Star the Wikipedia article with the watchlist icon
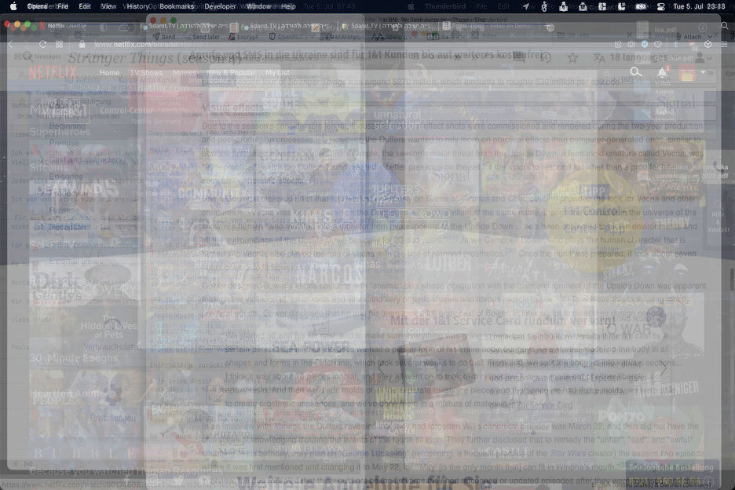This screenshot has width=735, height=490. [x=572, y=57]
